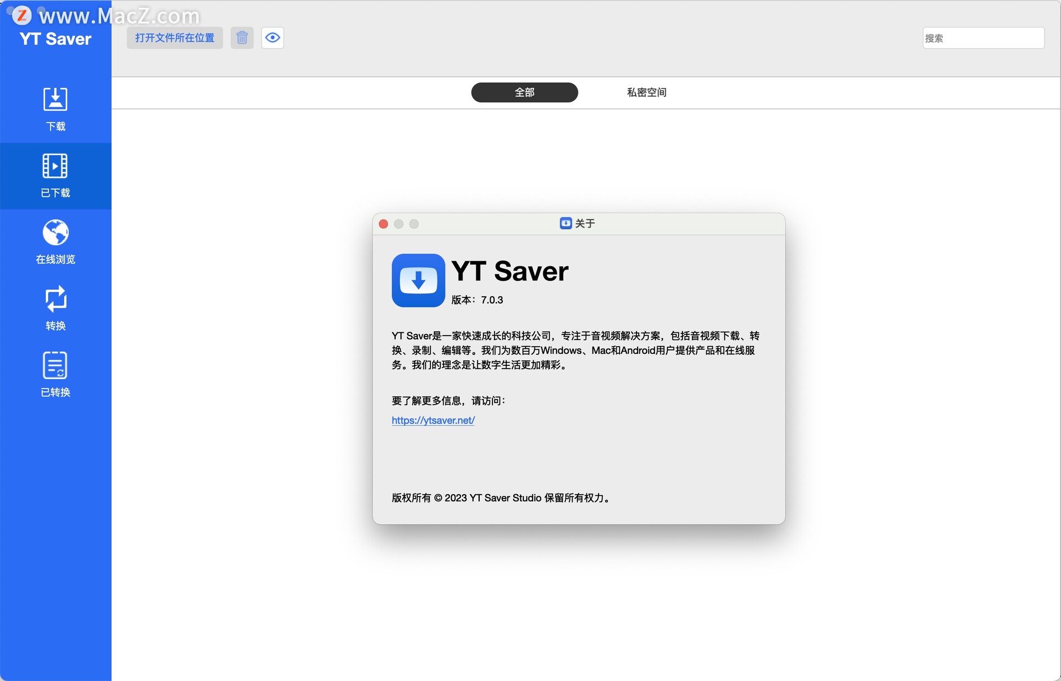Click the YT Saver app icon in About dialog
This screenshot has height=681, width=1061.
pos(418,280)
